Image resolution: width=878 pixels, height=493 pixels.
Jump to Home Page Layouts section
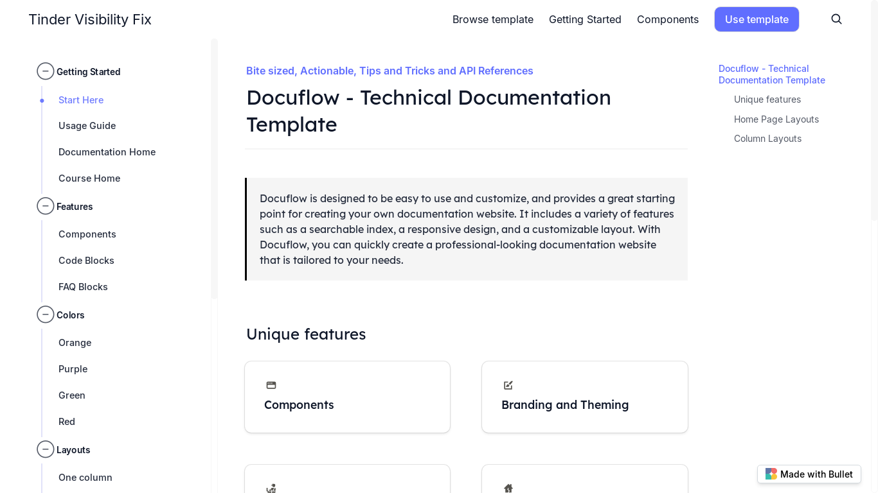coord(776,119)
